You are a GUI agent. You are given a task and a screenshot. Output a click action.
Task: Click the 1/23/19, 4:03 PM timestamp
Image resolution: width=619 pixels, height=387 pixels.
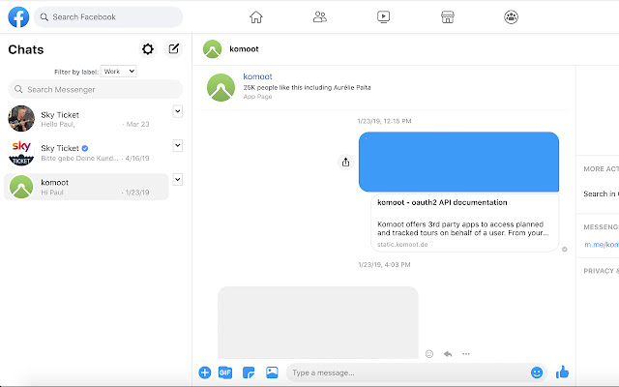click(384, 264)
